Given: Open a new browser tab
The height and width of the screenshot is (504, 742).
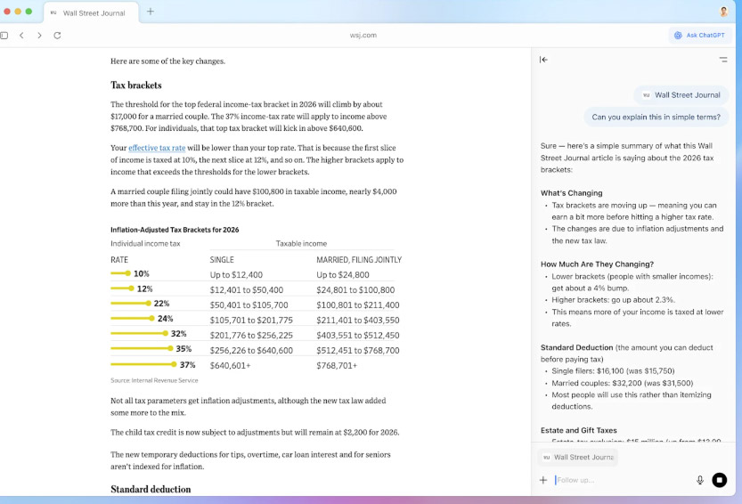Looking at the screenshot, I should (151, 12).
